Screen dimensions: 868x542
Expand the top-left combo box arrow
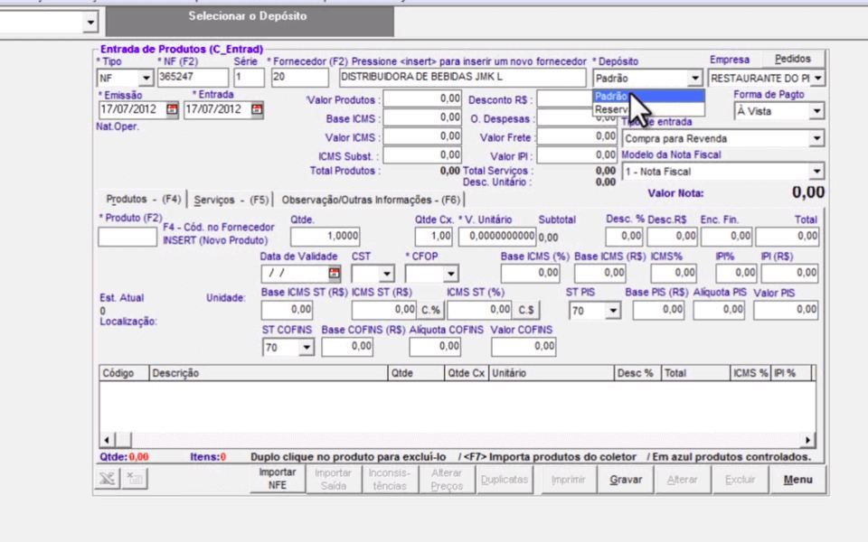coord(90,23)
